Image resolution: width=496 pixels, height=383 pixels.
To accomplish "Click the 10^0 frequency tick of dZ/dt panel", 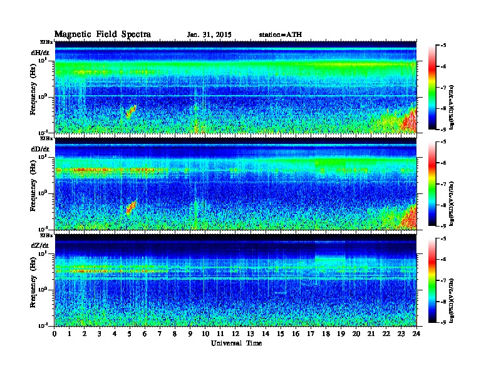I will (44, 289).
